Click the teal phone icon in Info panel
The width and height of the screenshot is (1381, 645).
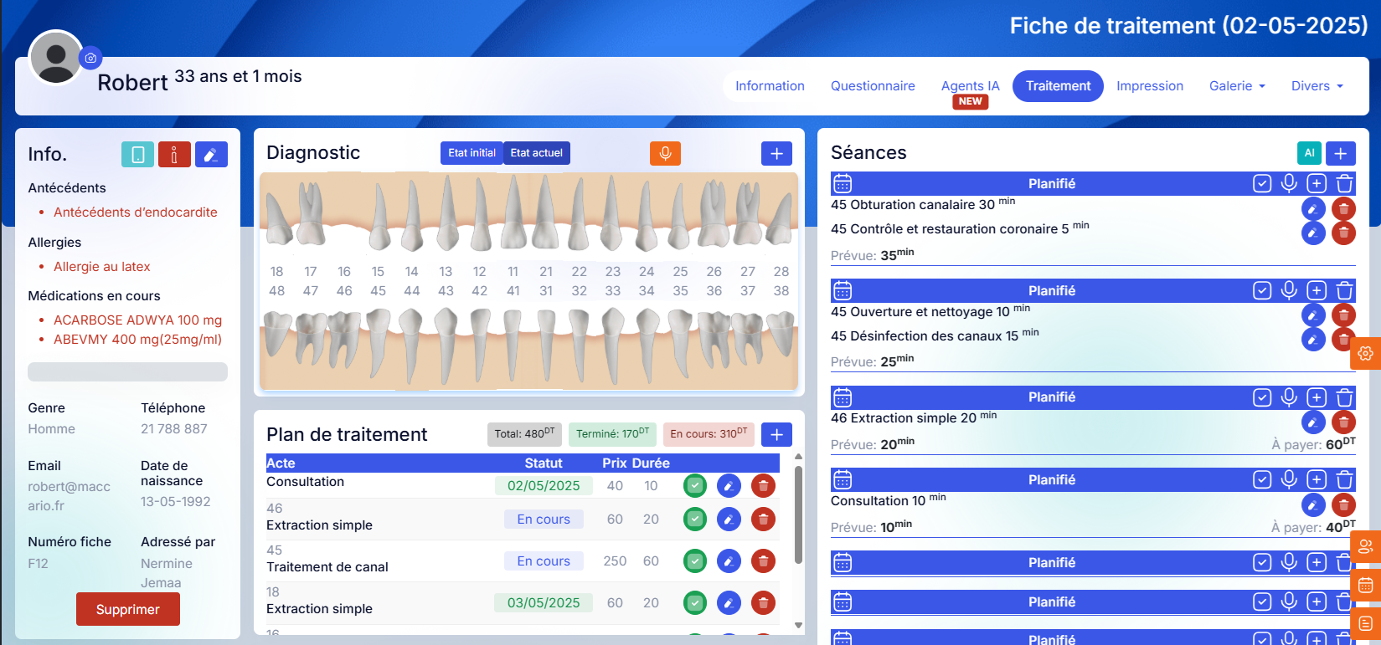tap(137, 155)
